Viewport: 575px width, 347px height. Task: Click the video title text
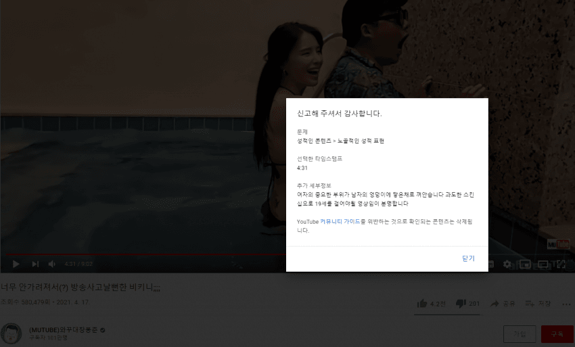point(80,287)
